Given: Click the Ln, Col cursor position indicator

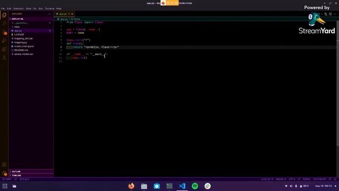Looking at the screenshot, I should point(267,179).
